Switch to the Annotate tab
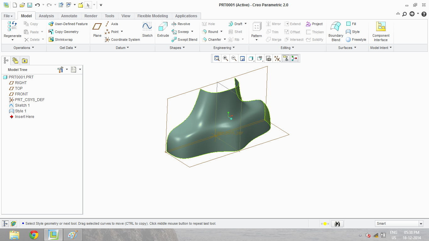Viewport: 429px width, 241px height. (x=69, y=16)
